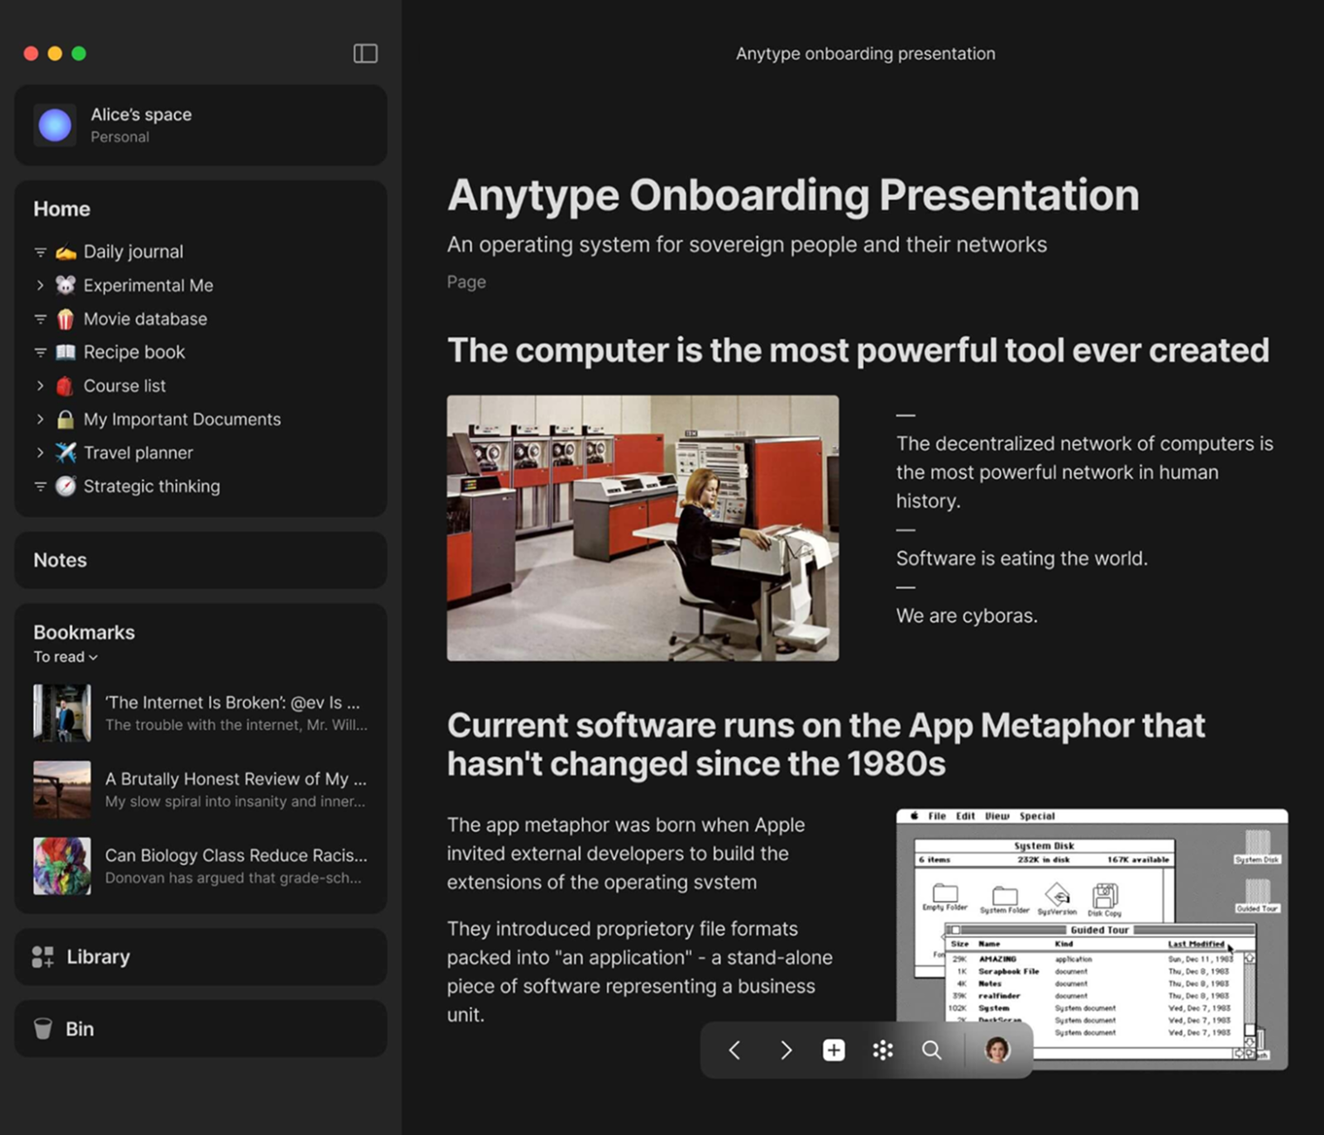The image size is (1324, 1135).
Task: Click the My Important Documents lock icon
Action: pos(65,419)
